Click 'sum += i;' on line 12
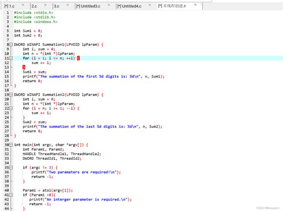Screen dimensions: 283x211 (41, 63)
